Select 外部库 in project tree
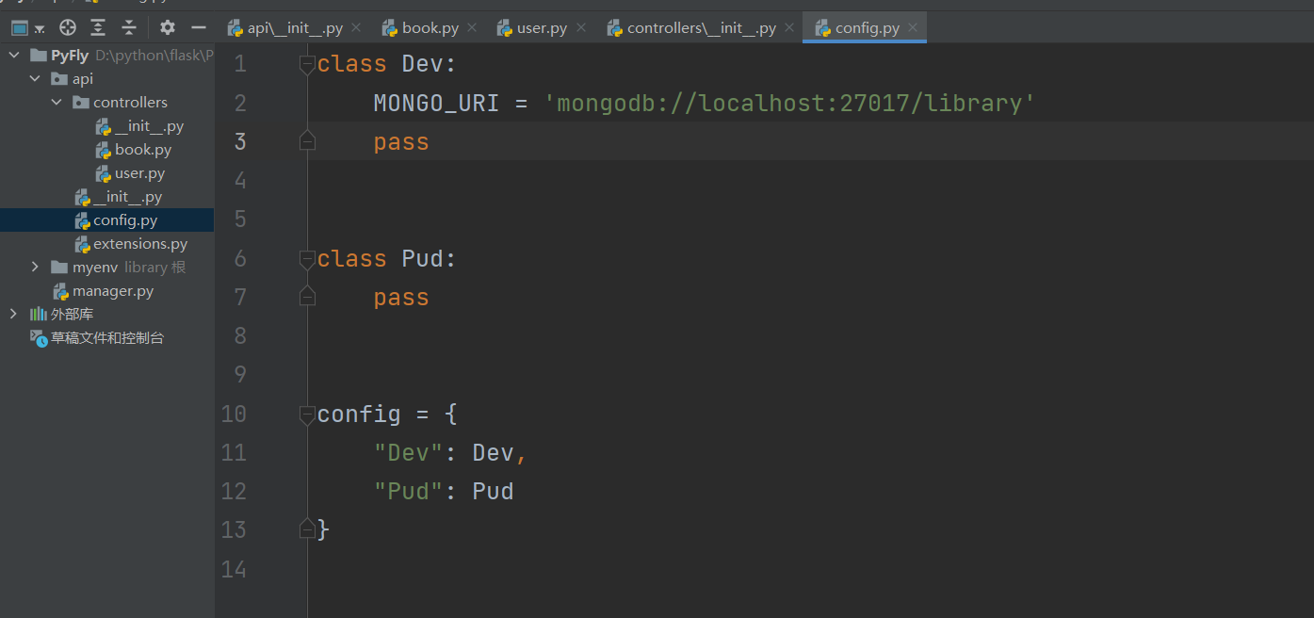Viewport: 1314px width, 618px height. point(72,314)
